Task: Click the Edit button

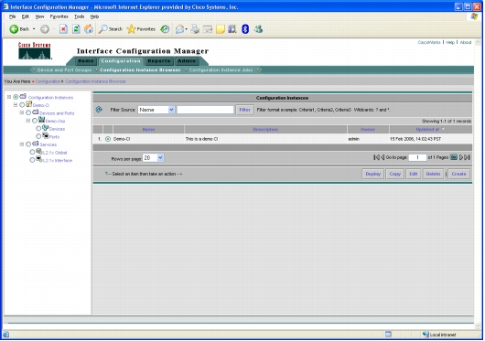Action: pos(414,174)
